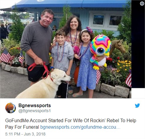Click the black bar beside the photo
Viewport: 145px width, 139px height.
(138, 44)
